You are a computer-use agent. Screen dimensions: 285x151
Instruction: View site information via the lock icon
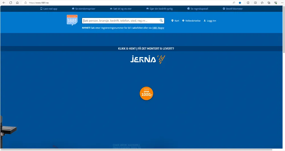25,3
